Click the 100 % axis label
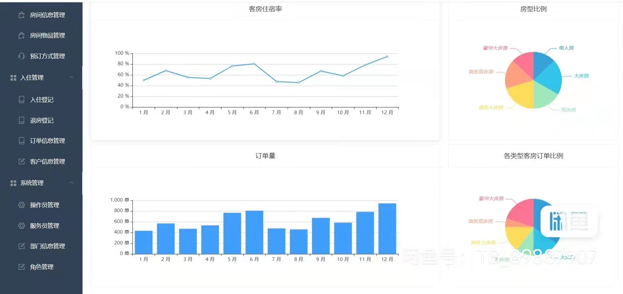This screenshot has height=294, width=623. [122, 53]
